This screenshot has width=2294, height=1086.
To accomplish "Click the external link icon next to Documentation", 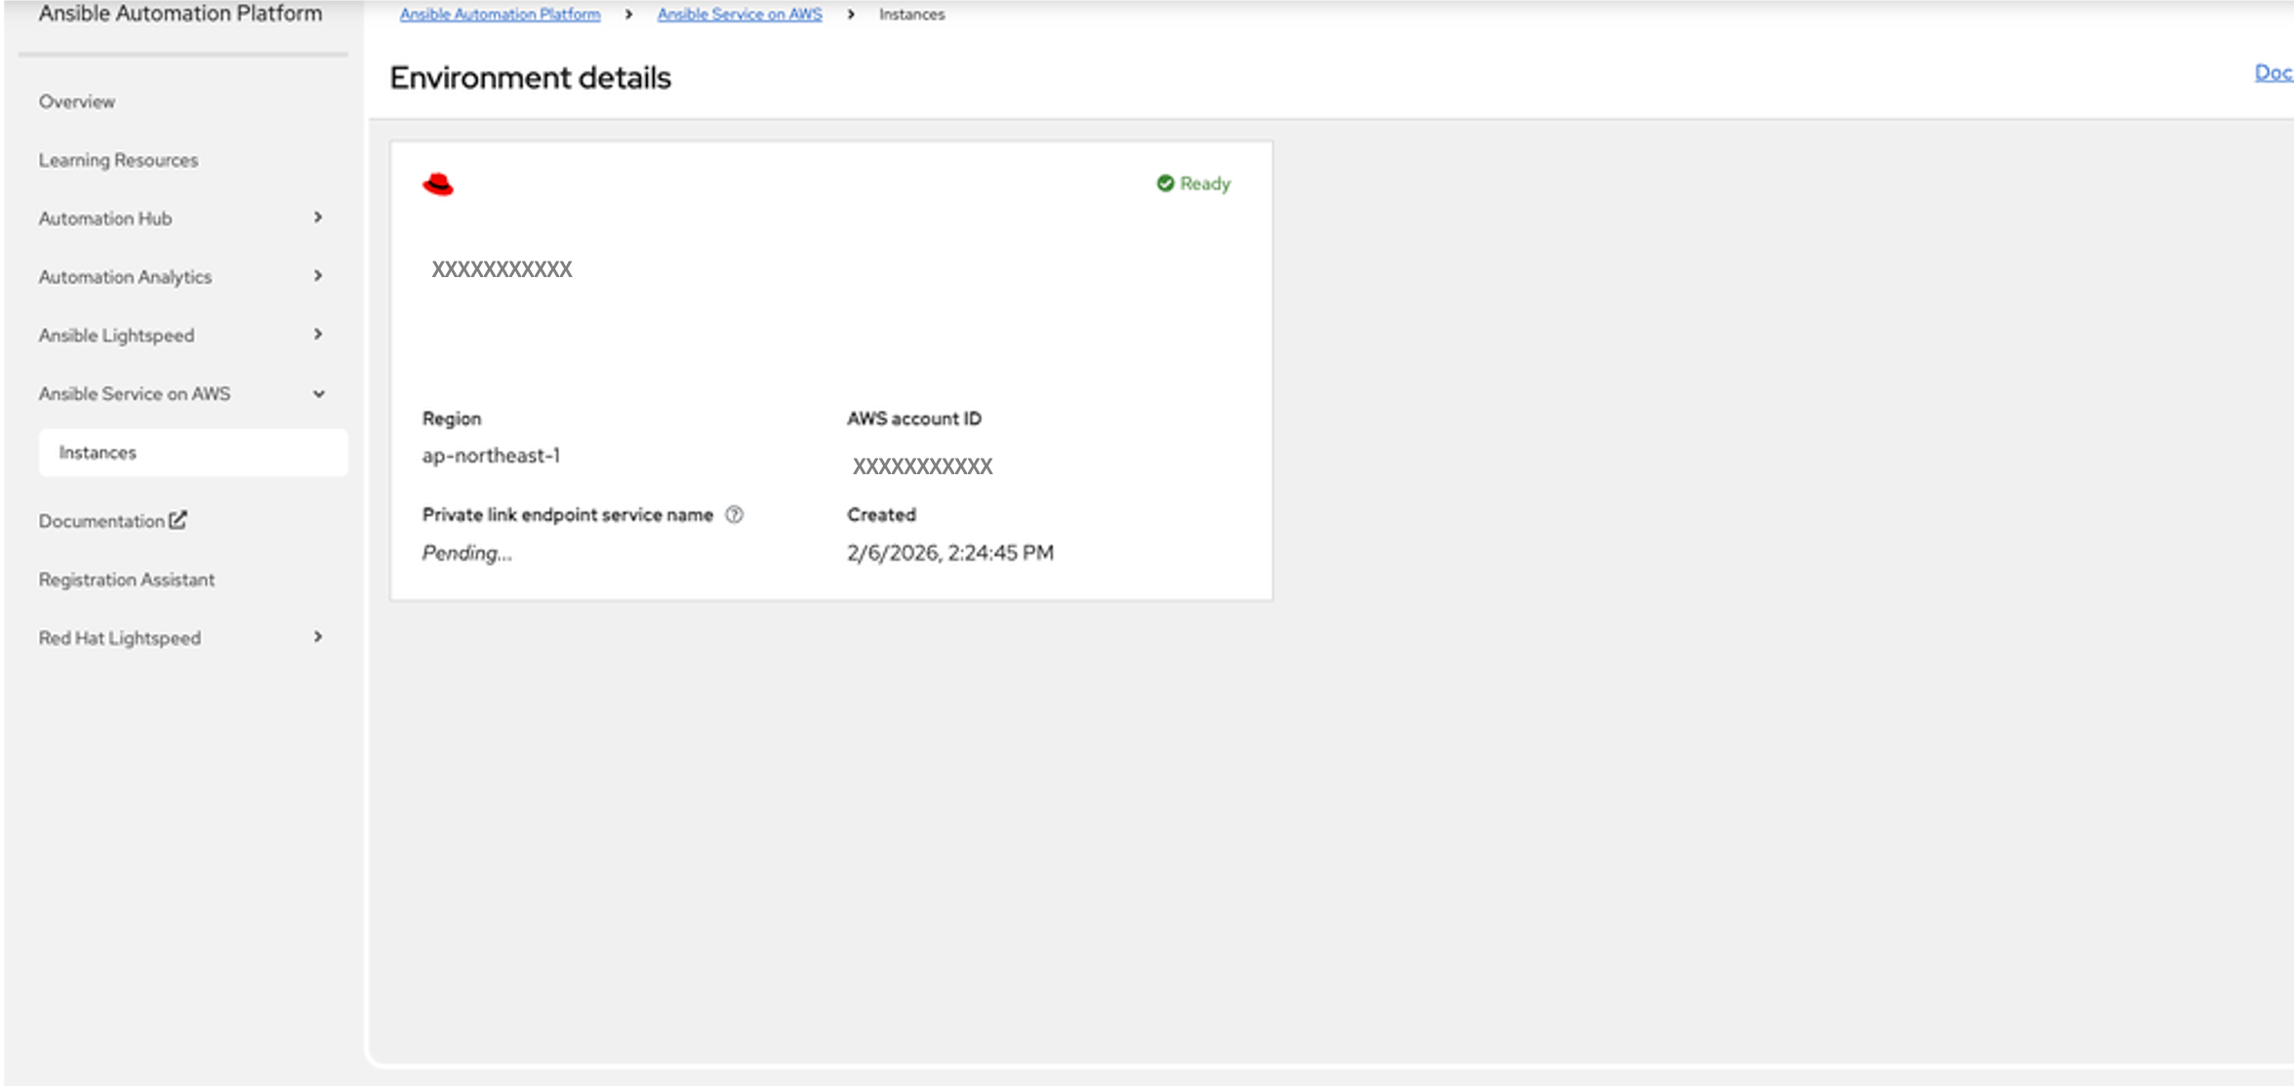I will (x=178, y=520).
